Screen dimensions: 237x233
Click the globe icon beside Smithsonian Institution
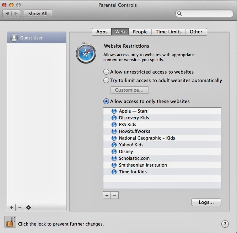point(114,165)
